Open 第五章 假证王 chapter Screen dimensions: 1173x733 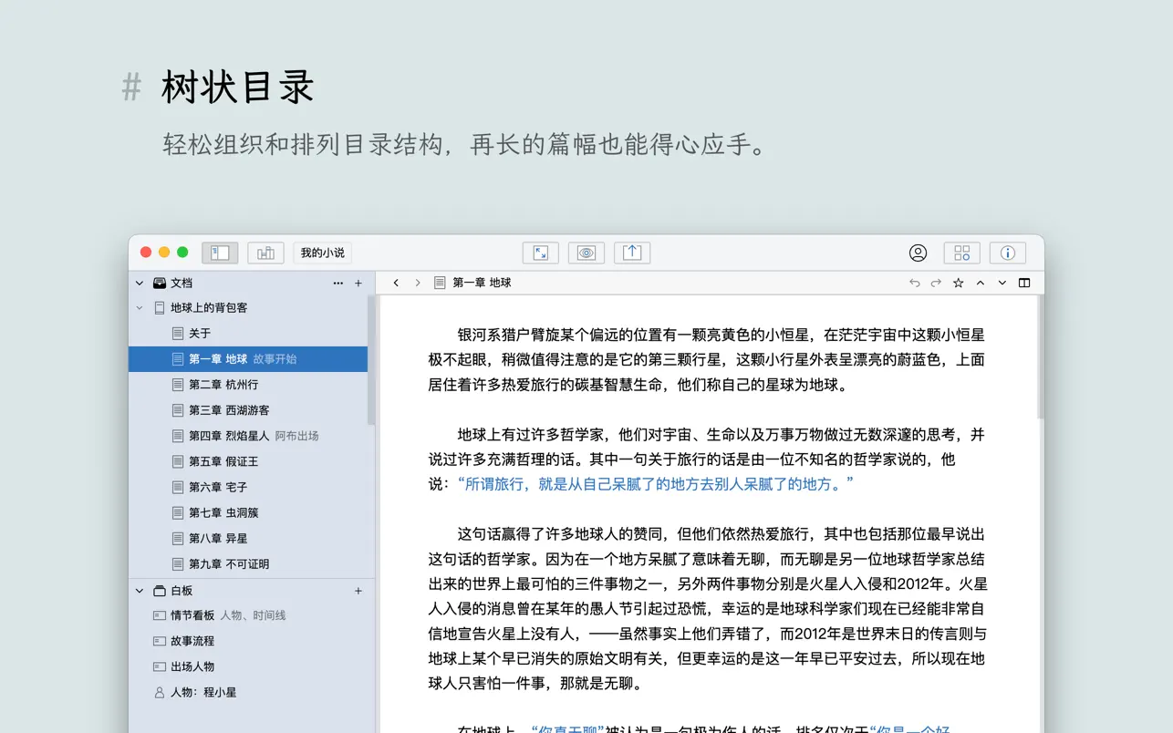(248, 461)
